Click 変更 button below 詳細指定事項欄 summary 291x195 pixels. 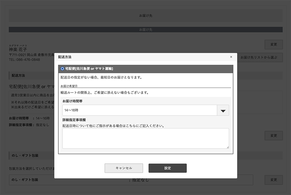[x=274, y=136]
